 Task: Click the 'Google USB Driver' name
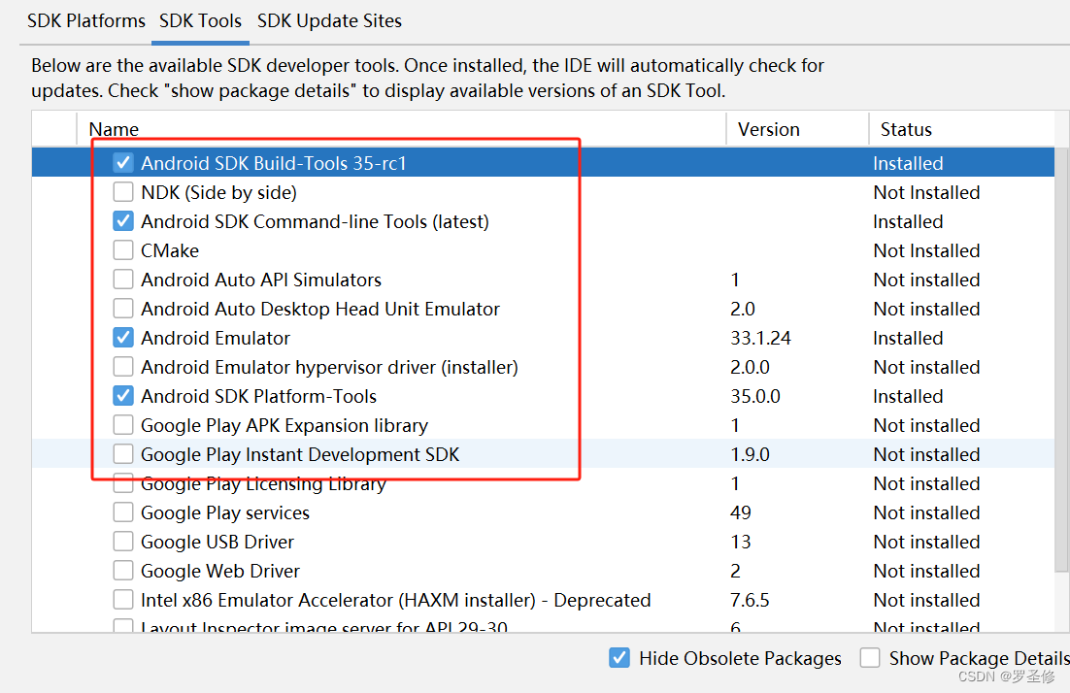[x=217, y=542]
